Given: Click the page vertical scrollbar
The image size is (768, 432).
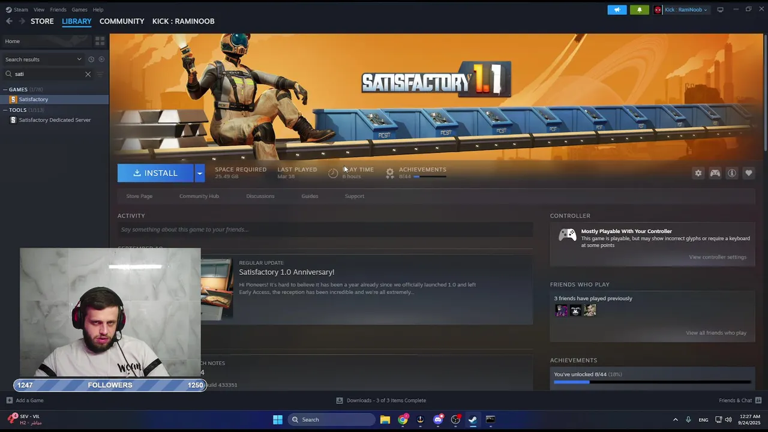Looking at the screenshot, I should point(765,93).
